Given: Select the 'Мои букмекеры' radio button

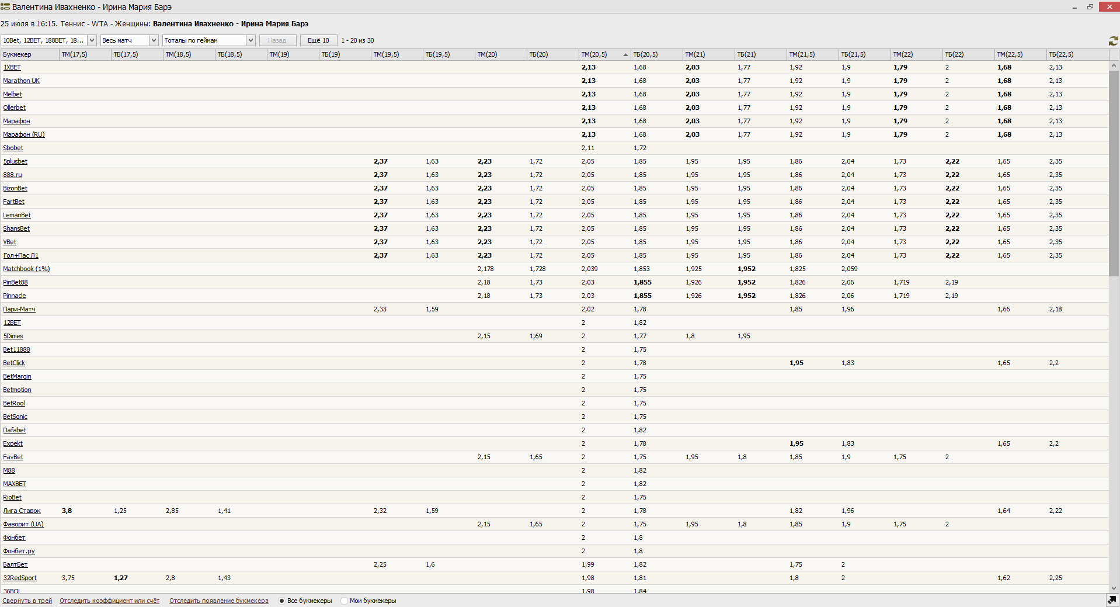Looking at the screenshot, I should click(344, 601).
